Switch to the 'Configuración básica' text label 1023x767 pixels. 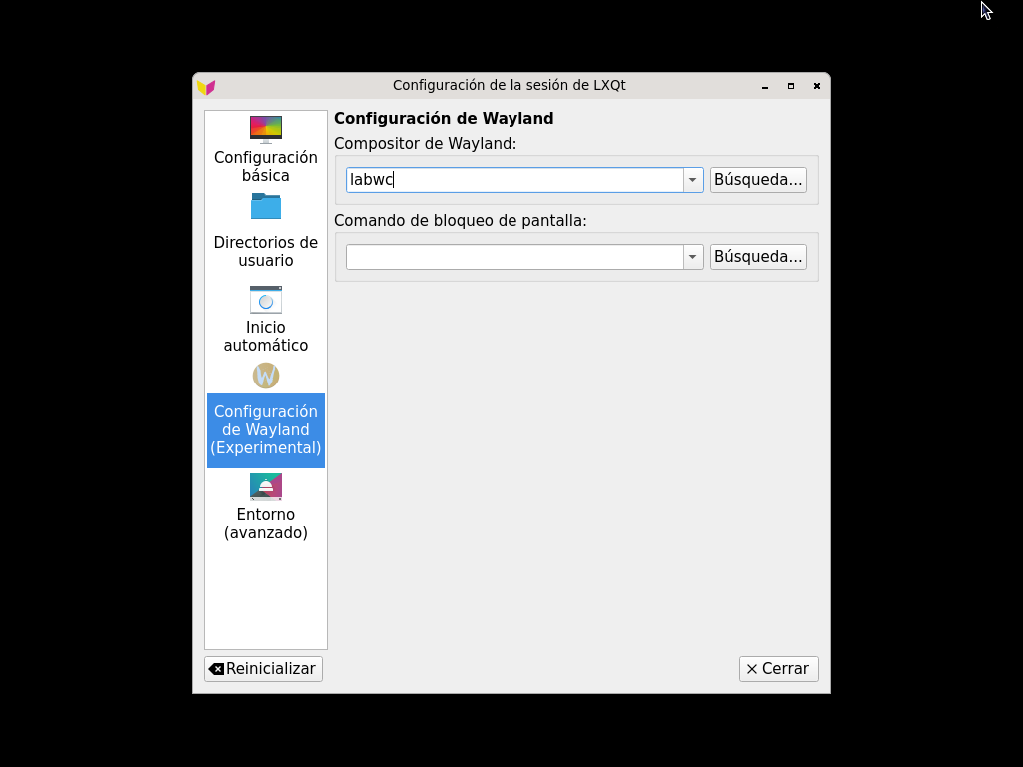265,167
